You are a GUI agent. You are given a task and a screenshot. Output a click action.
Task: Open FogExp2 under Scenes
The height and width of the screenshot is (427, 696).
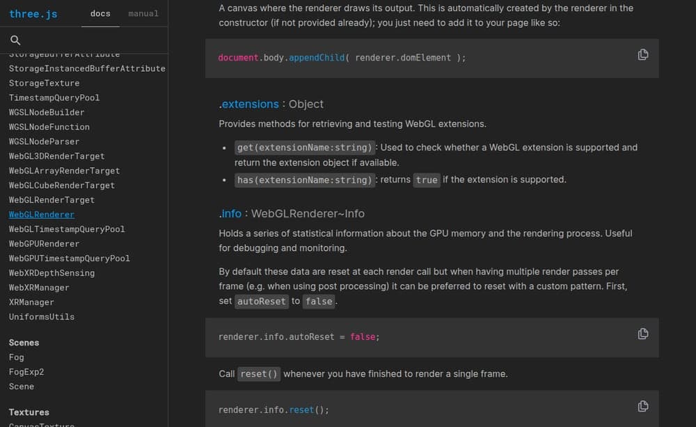tap(26, 372)
